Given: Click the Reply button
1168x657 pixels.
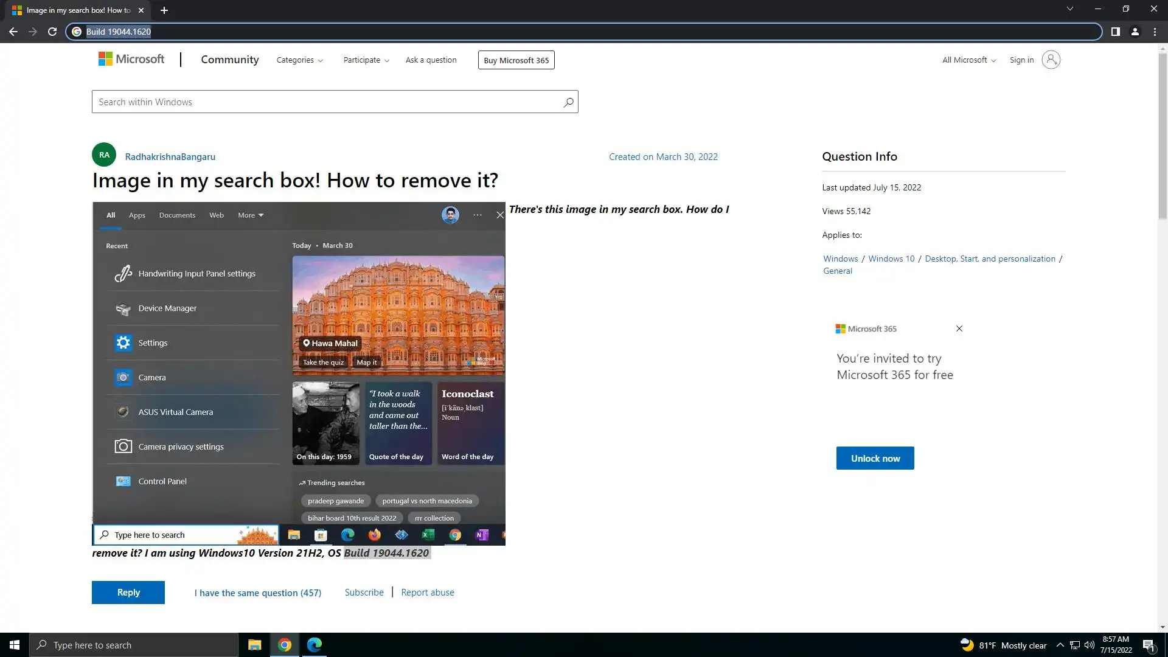Looking at the screenshot, I should 128,593.
